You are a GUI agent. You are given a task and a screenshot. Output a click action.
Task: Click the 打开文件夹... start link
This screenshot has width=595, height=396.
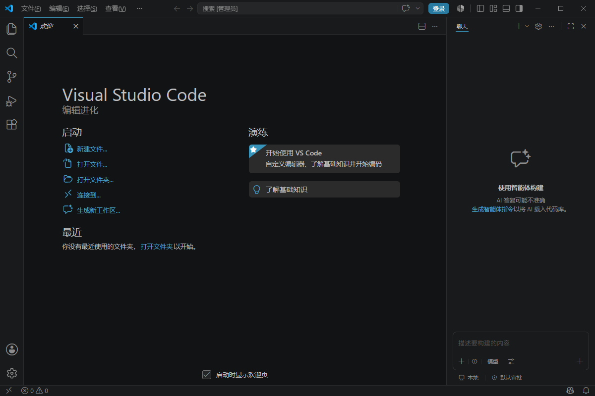click(95, 180)
